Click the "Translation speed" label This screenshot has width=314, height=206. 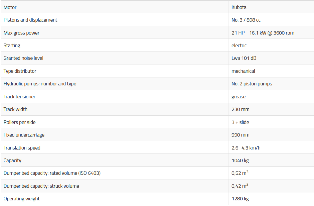pos(22,148)
